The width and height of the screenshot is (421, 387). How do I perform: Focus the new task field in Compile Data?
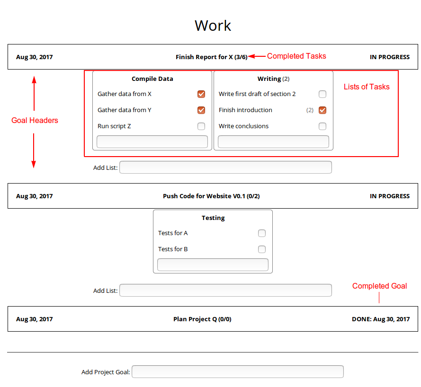point(152,141)
